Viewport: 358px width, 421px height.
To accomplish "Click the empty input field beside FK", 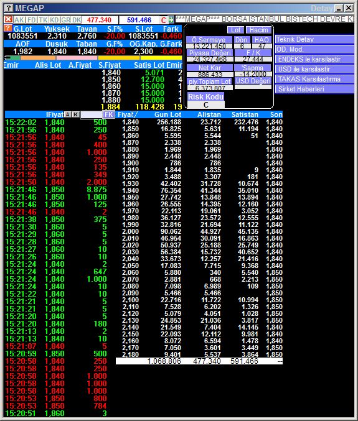I will pos(92,115).
